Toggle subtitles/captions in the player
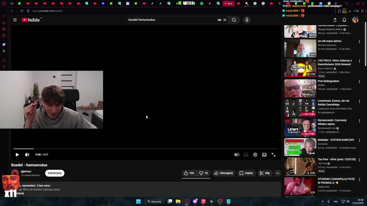This screenshot has height=206, width=367. click(246, 154)
